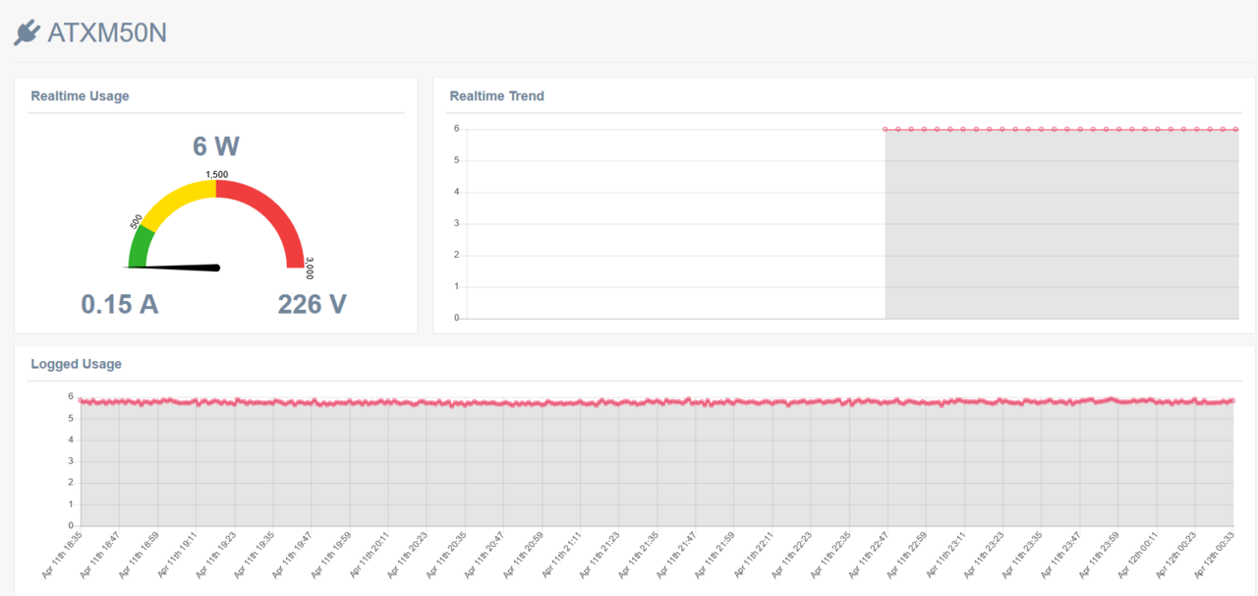This screenshot has height=596, width=1258.
Task: Click the green segment of the power gauge
Action: [x=140, y=246]
